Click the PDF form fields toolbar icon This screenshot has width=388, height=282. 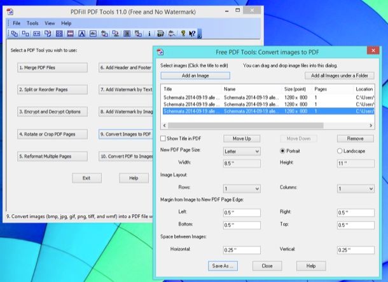(127, 34)
